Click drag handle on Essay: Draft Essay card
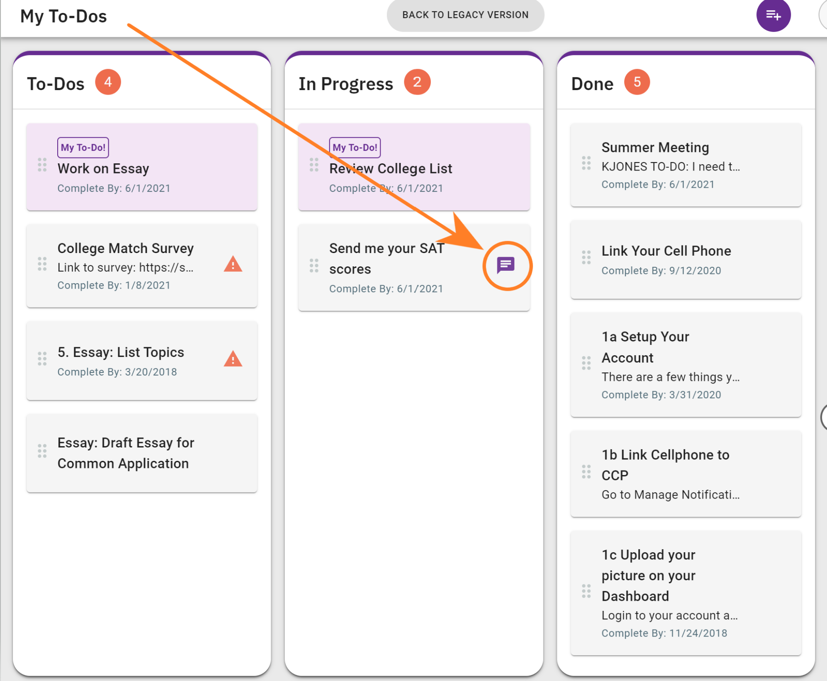 click(x=42, y=451)
